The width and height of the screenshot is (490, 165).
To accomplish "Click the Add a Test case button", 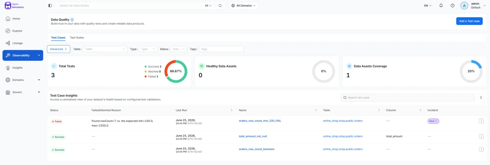I will (x=469, y=21).
